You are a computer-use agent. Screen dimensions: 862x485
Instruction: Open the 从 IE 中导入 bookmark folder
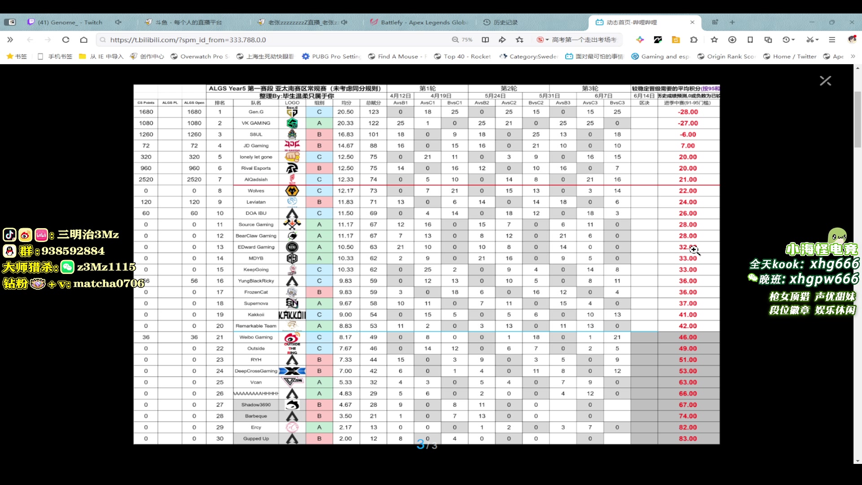tap(101, 56)
